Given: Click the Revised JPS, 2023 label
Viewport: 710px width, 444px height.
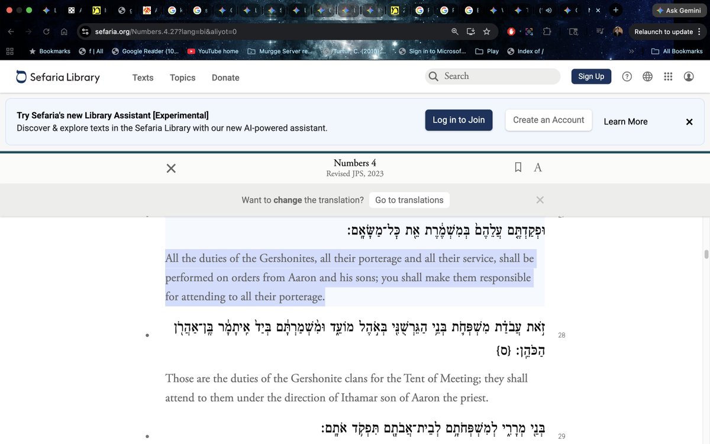Looking at the screenshot, I should [355, 173].
